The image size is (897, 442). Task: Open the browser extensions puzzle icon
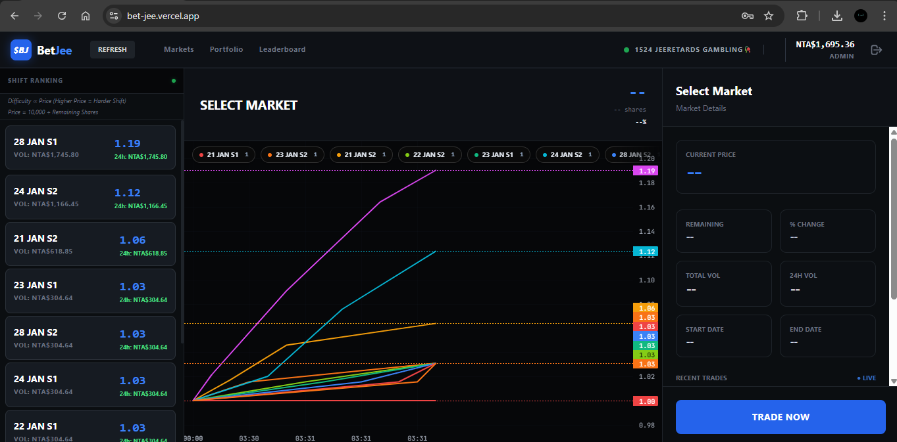(802, 16)
